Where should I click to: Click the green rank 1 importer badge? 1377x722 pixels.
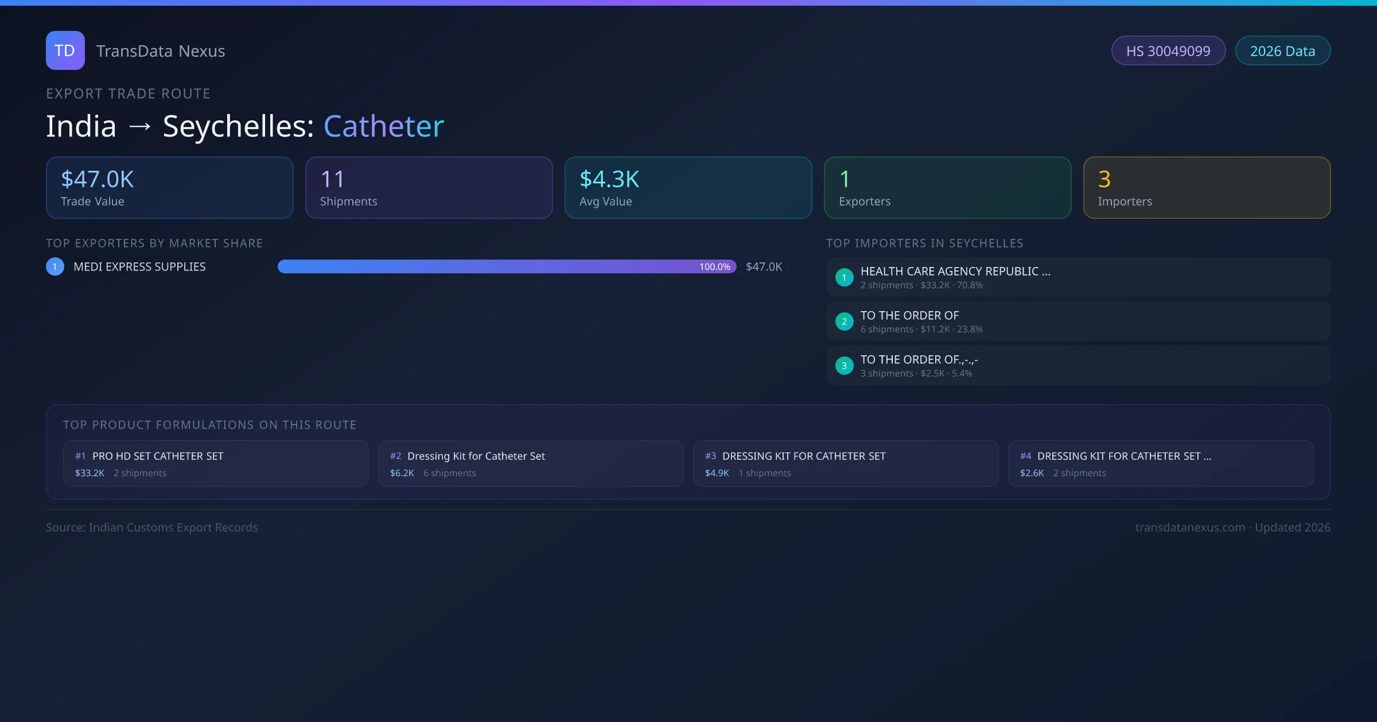844,277
